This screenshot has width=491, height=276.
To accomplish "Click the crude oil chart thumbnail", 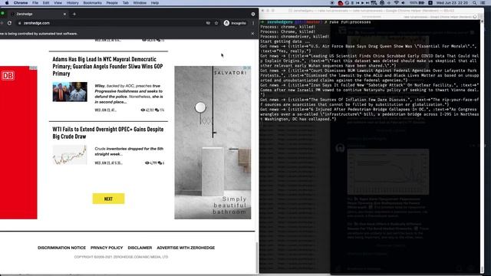I will coord(70,155).
